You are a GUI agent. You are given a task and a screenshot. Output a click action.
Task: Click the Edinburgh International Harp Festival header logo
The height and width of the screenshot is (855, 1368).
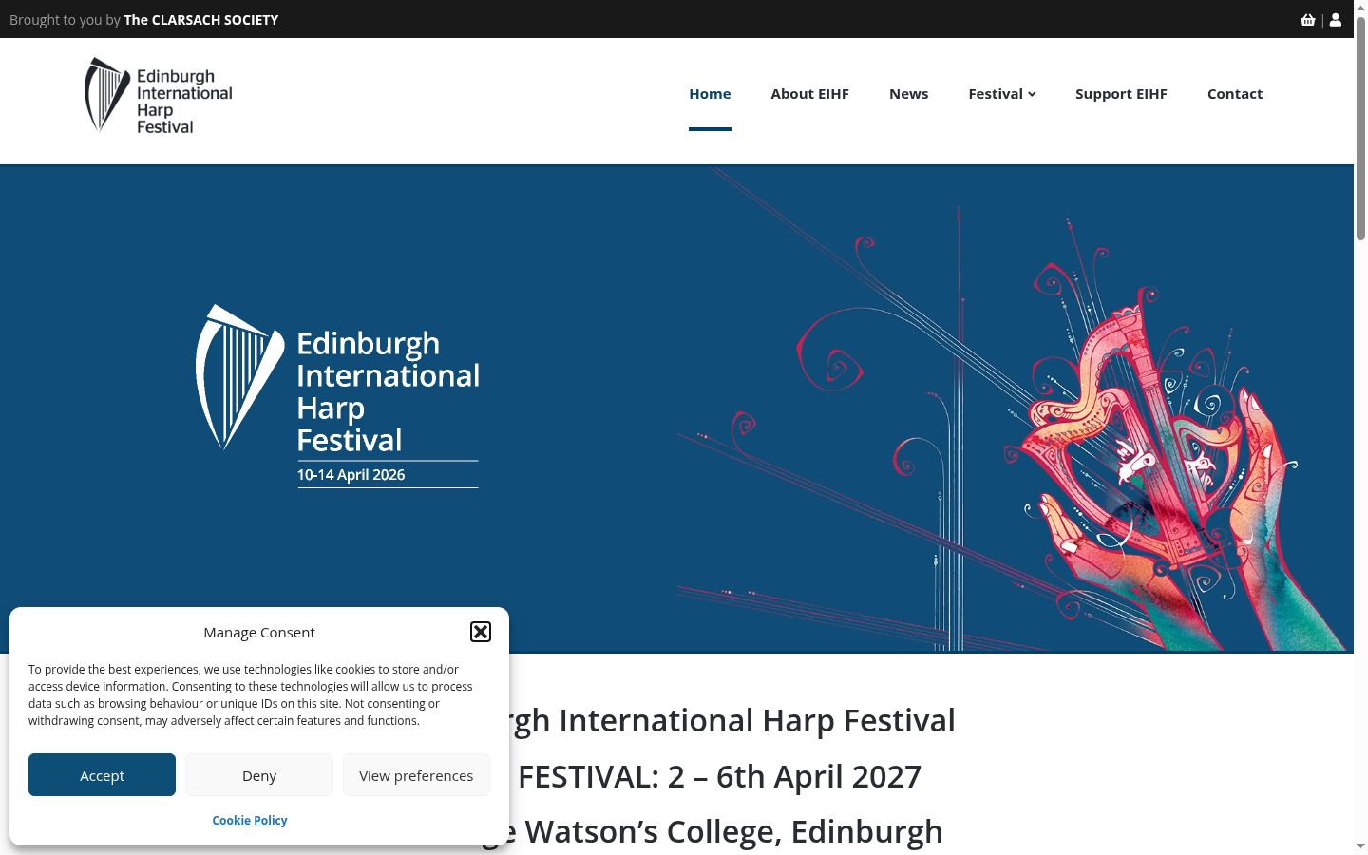pyautogui.click(x=159, y=95)
